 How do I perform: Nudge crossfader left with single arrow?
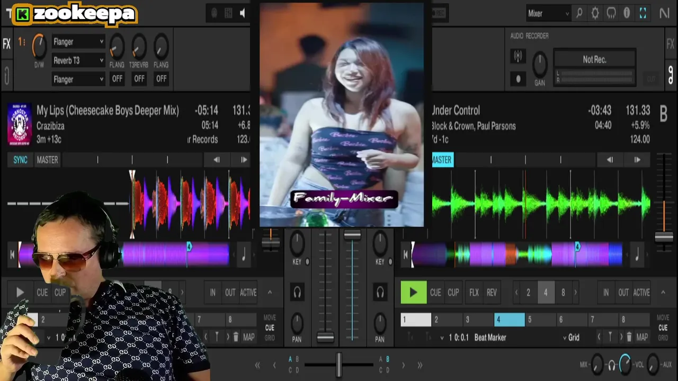pos(274,365)
